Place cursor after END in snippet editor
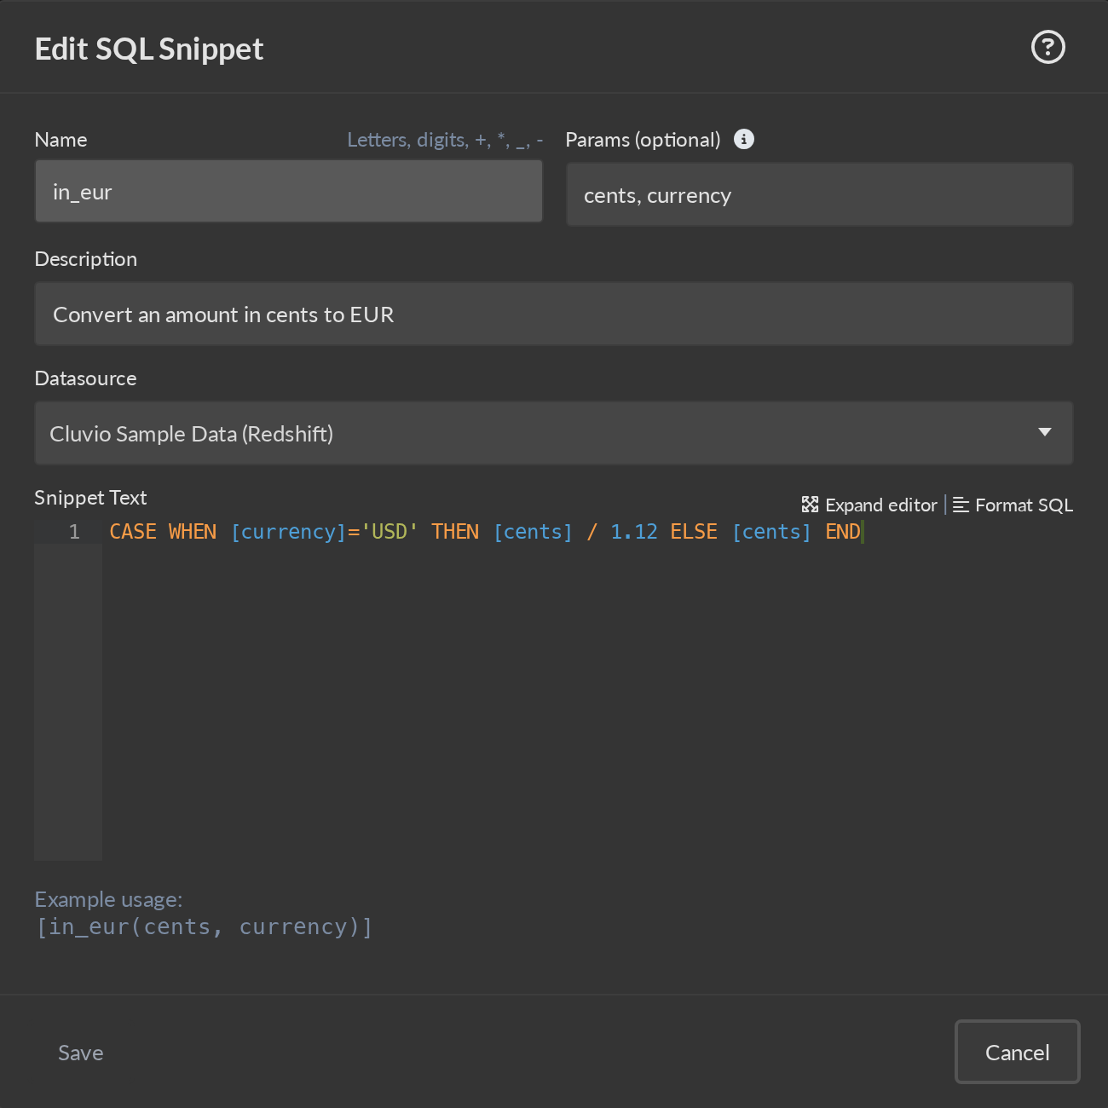The height and width of the screenshot is (1108, 1108). (x=863, y=532)
